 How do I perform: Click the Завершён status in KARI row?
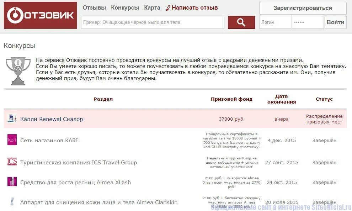point(324,141)
